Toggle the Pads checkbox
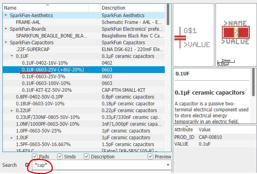The width and height of the screenshot is (257, 174). click(x=35, y=157)
